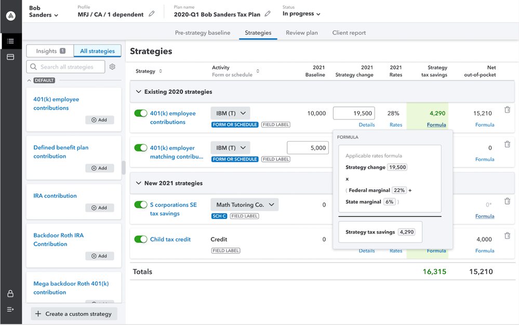The height and width of the screenshot is (325, 519).
Task: Open the In progress status dropdown
Action: [301, 14]
